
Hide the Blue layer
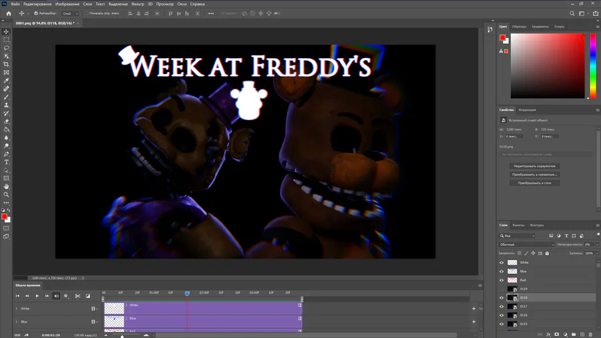[502, 271]
